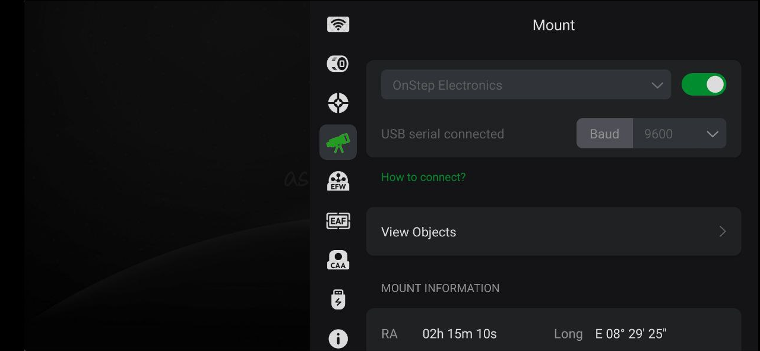760x351 pixels.
Task: Click the RA value 02h 15m 10s
Action: click(x=460, y=334)
